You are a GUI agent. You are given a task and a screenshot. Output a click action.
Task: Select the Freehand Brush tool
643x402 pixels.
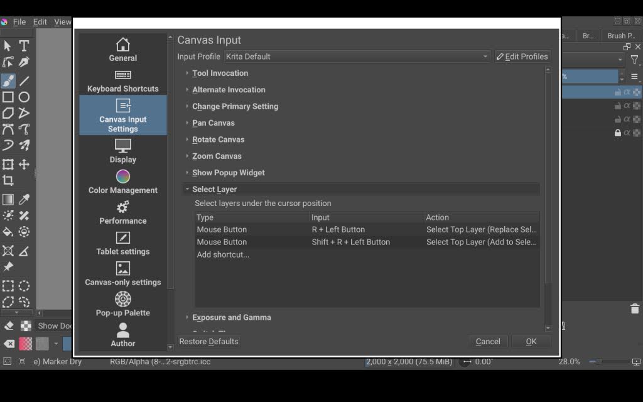coord(8,81)
